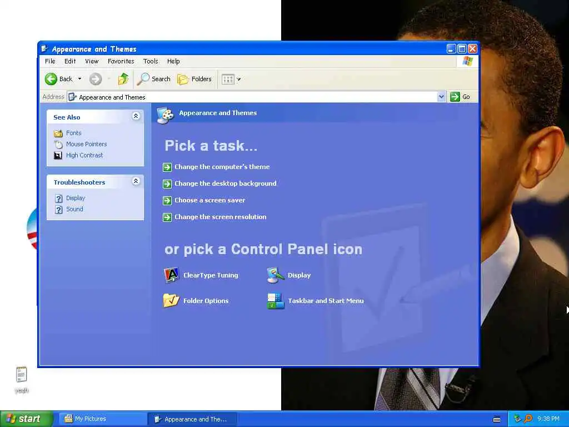Click the Up folder icon in toolbar
This screenshot has height=427, width=569.
click(123, 79)
